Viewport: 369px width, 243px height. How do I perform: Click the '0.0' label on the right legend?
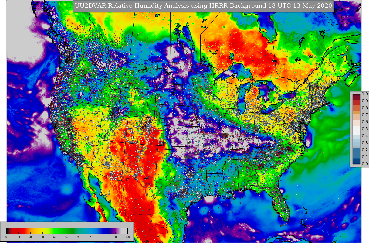[x=365, y=164]
